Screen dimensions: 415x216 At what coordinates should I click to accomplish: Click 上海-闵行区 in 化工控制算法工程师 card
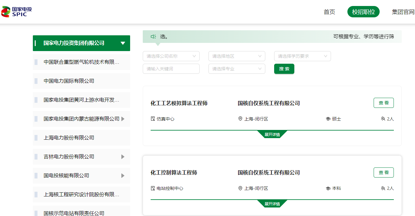pyautogui.click(x=256, y=188)
